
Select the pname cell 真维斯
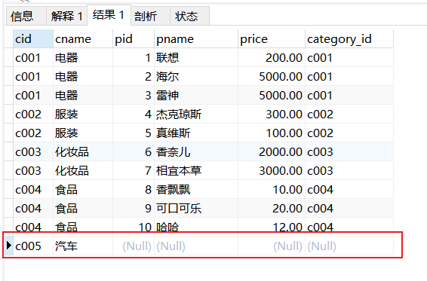(x=196, y=133)
